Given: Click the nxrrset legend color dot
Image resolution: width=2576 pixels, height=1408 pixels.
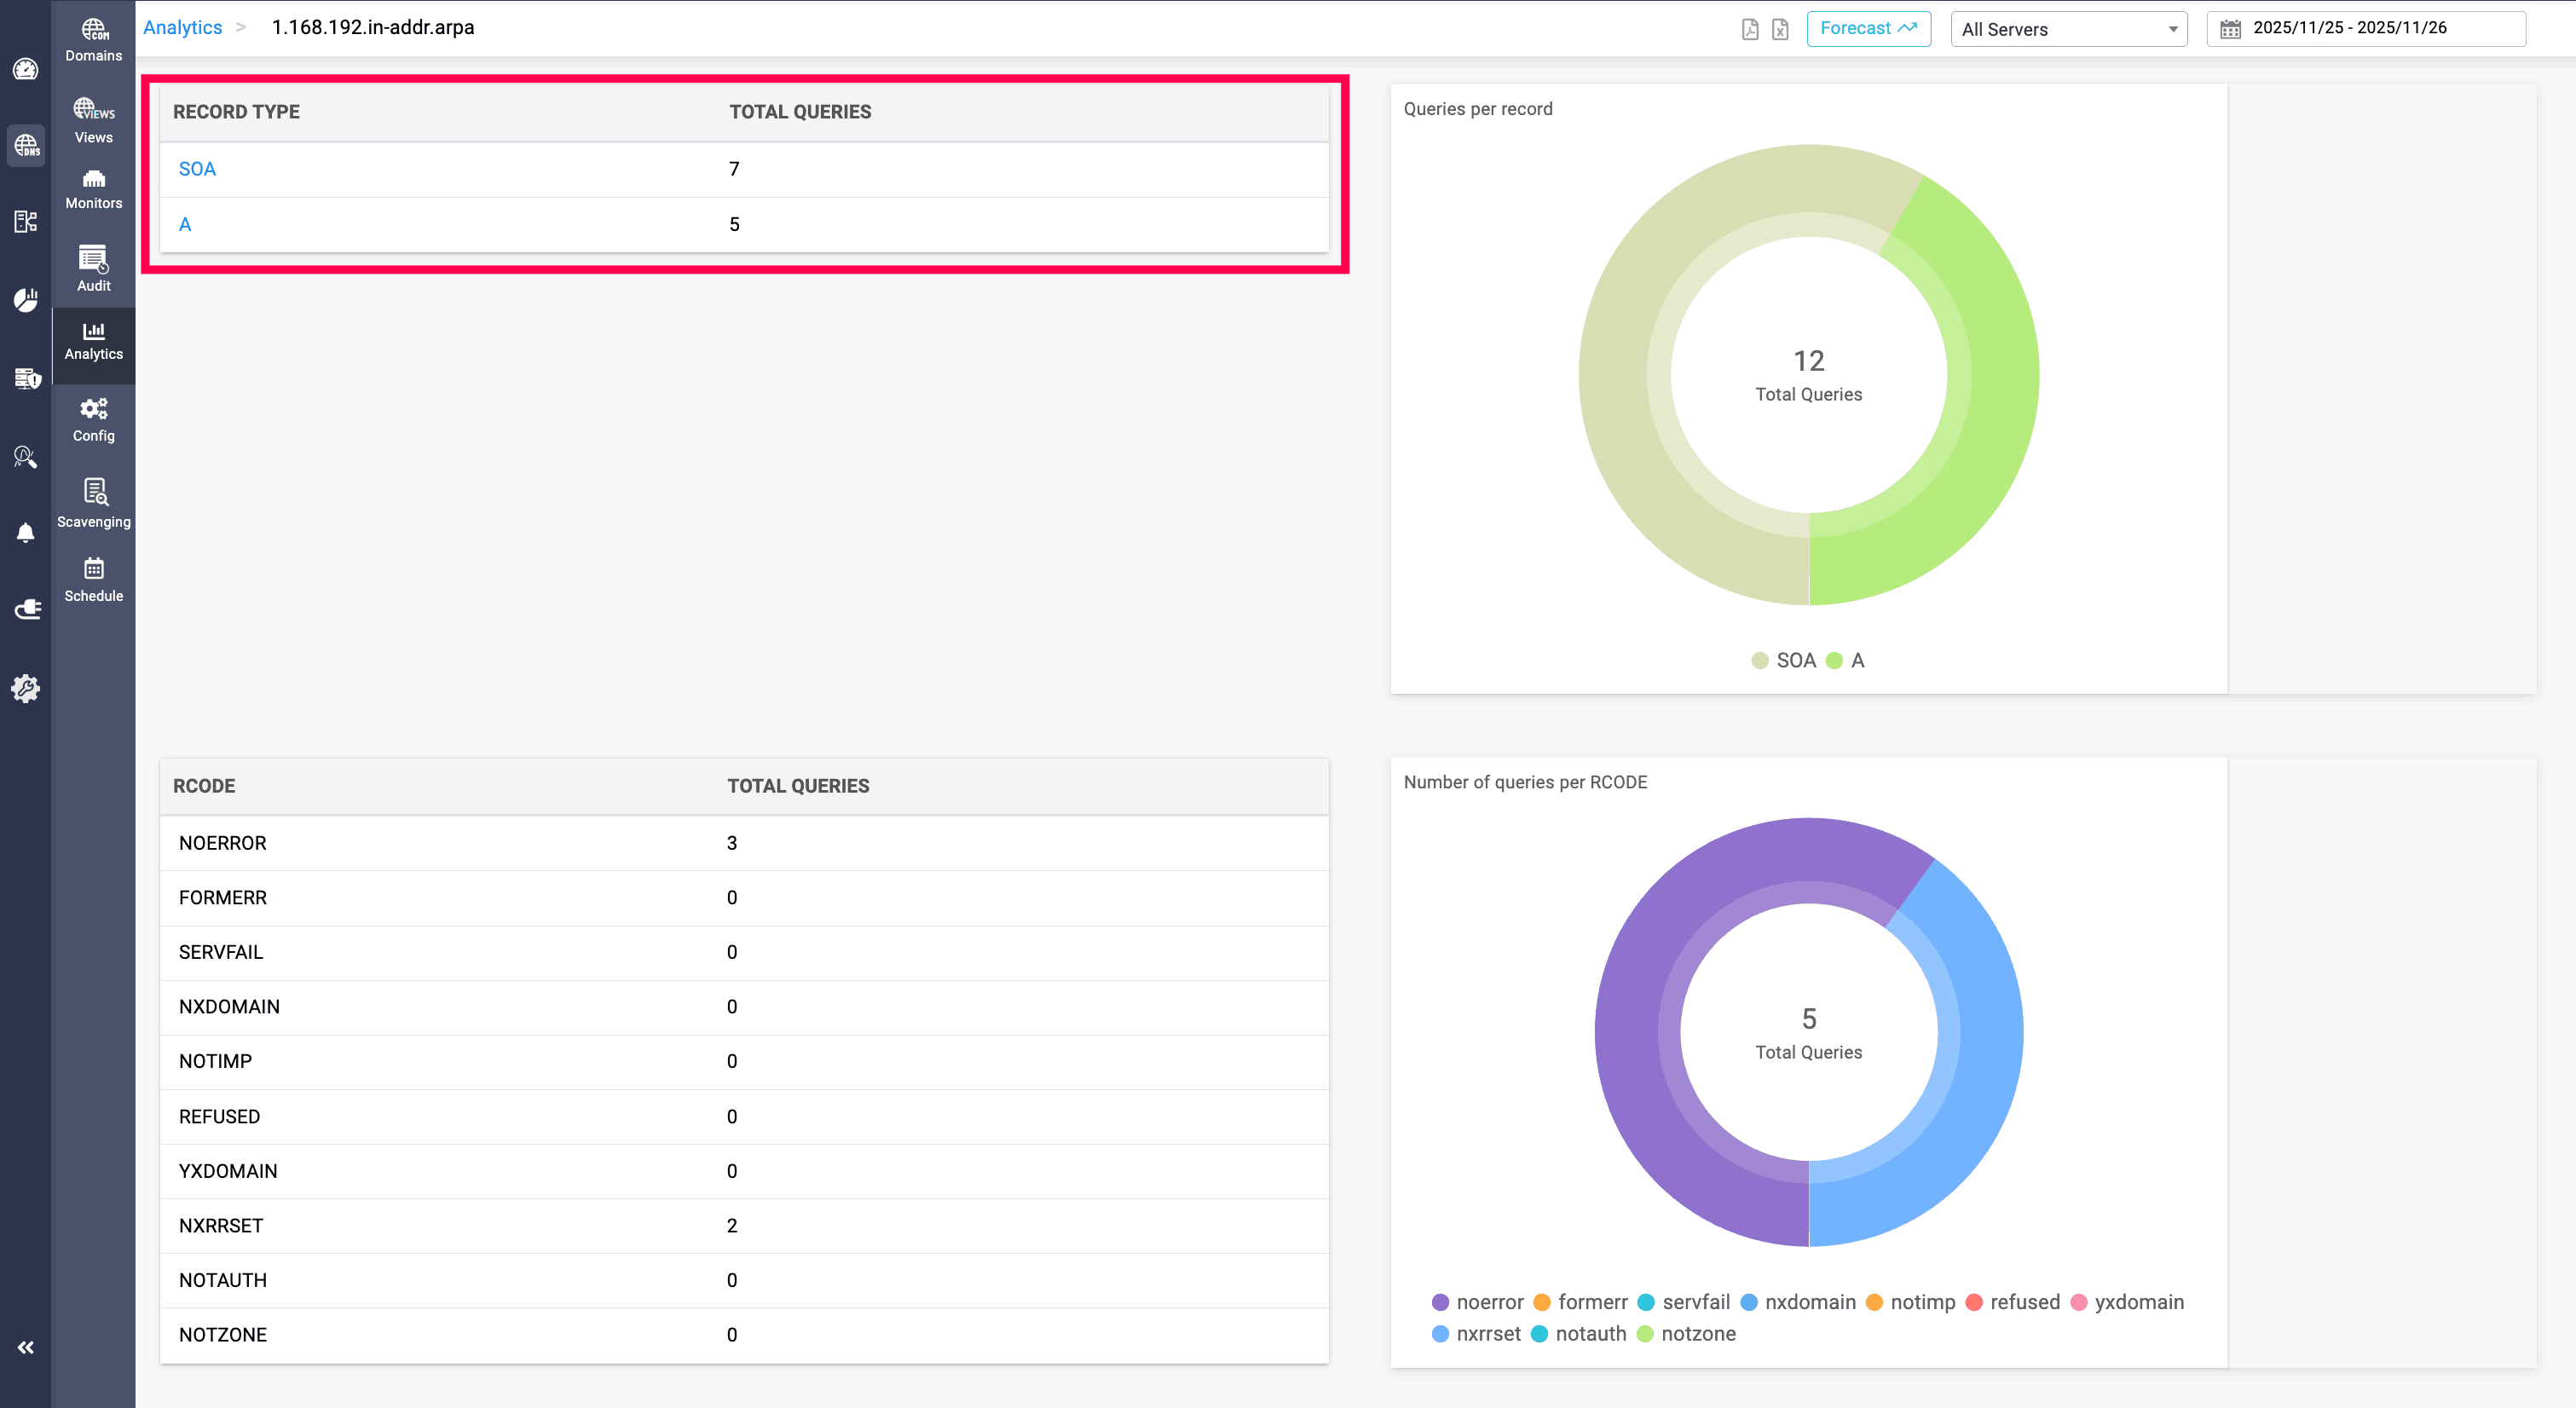Looking at the screenshot, I should point(1440,1333).
